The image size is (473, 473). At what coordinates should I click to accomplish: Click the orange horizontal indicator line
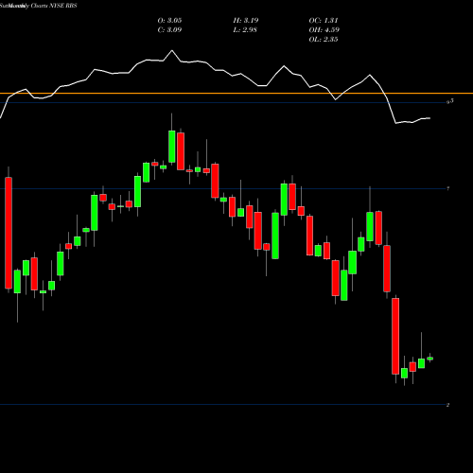[236, 94]
